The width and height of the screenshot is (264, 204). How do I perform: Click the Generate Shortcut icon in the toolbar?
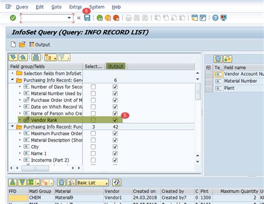[x=203, y=18]
